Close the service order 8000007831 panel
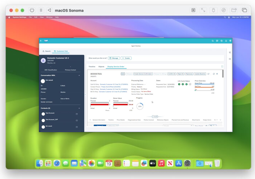255x179 pixels. (217, 74)
